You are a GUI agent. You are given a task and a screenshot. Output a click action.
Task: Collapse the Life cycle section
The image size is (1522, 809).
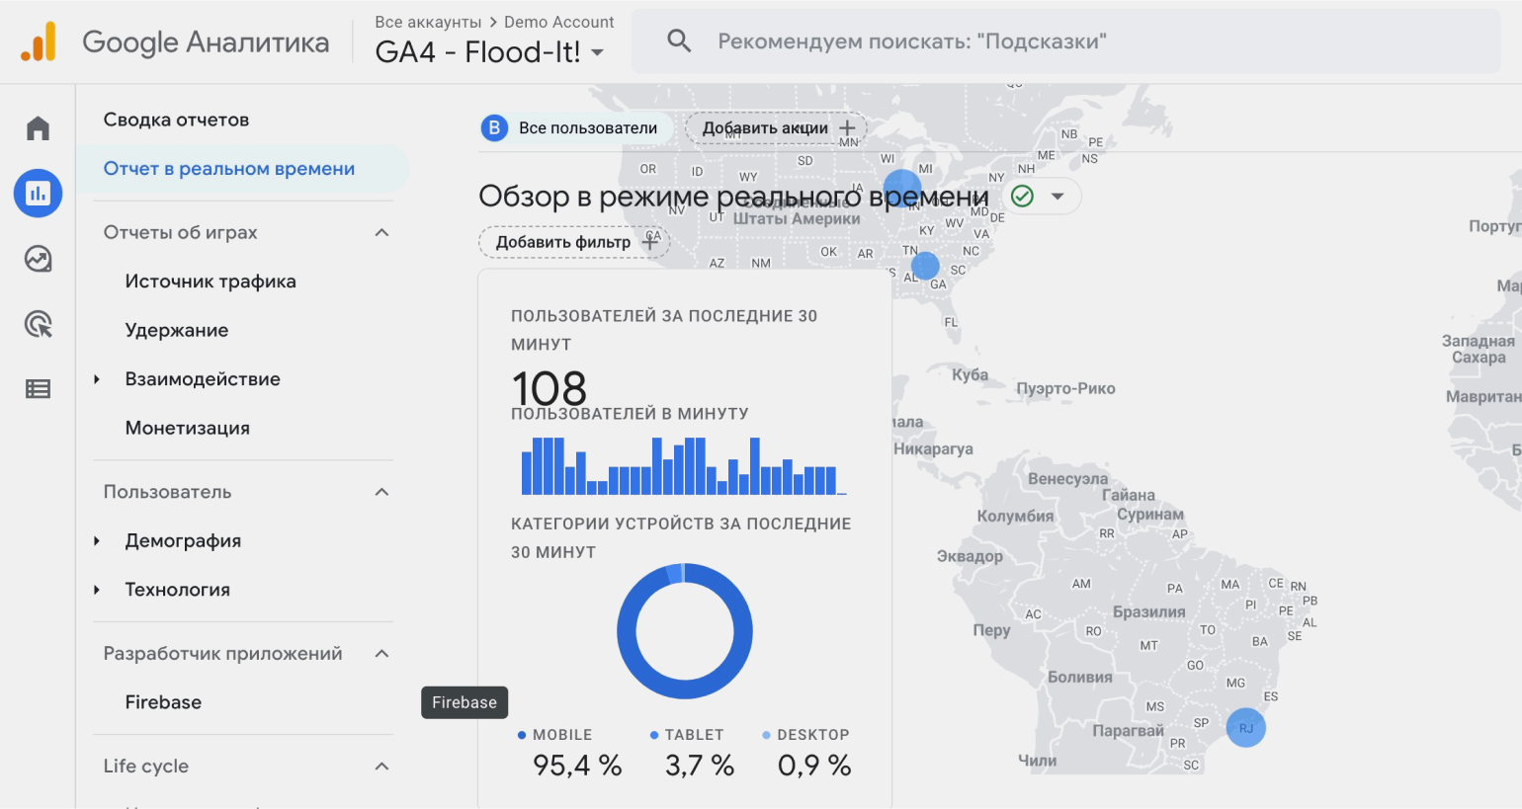[x=382, y=767]
